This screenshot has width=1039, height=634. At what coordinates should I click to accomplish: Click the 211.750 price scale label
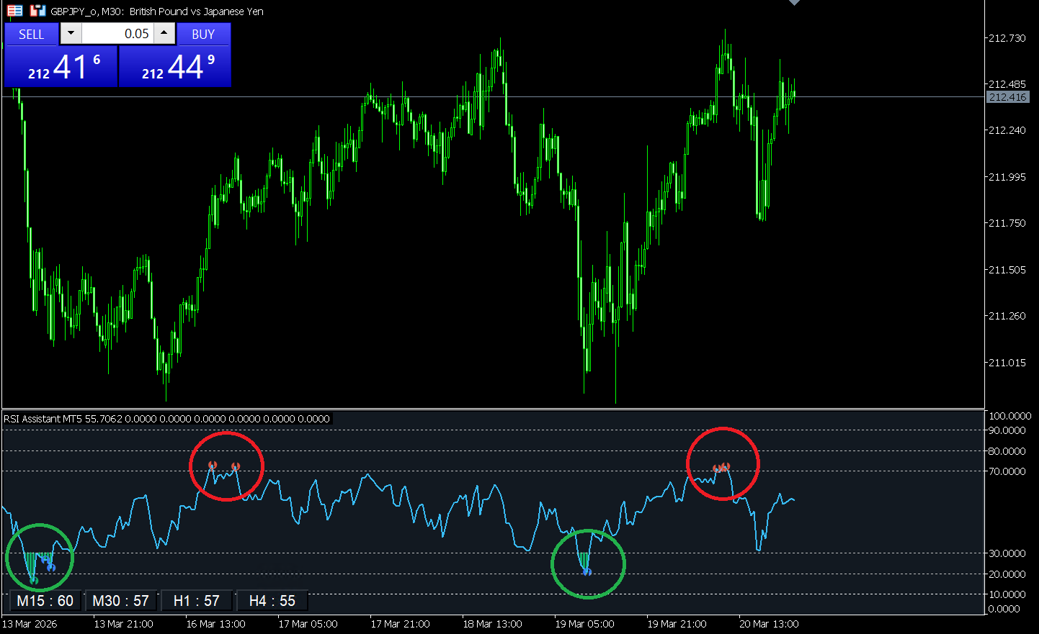[x=1007, y=223]
